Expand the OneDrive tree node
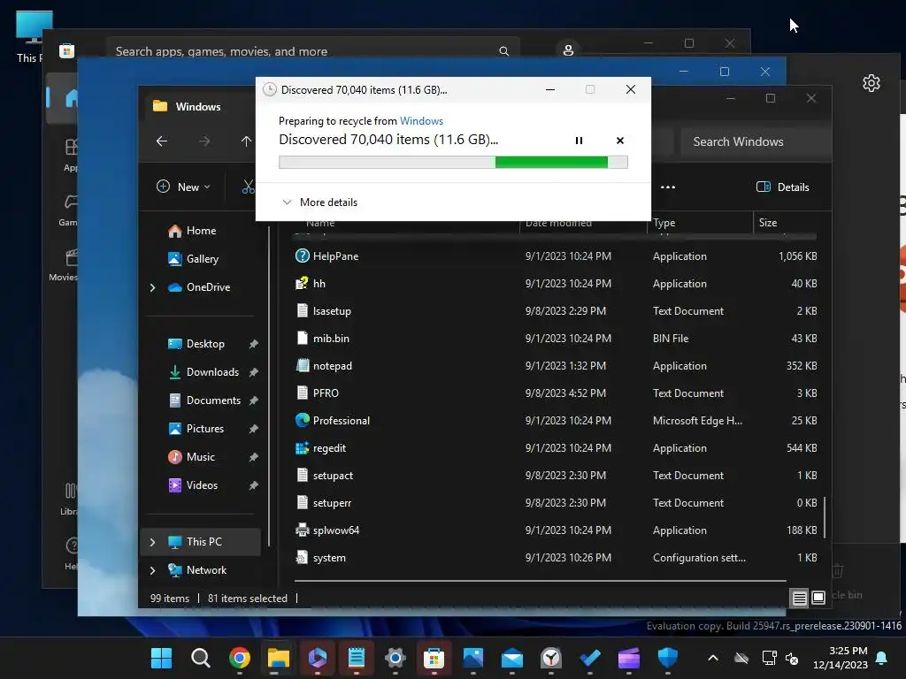Screen dimensions: 906x679 [x=152, y=287]
